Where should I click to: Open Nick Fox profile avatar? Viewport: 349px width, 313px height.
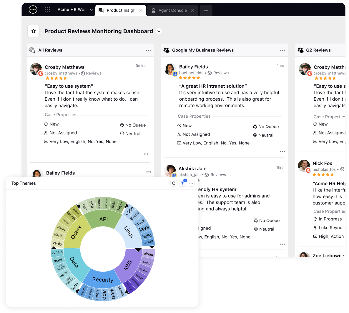(x=304, y=166)
